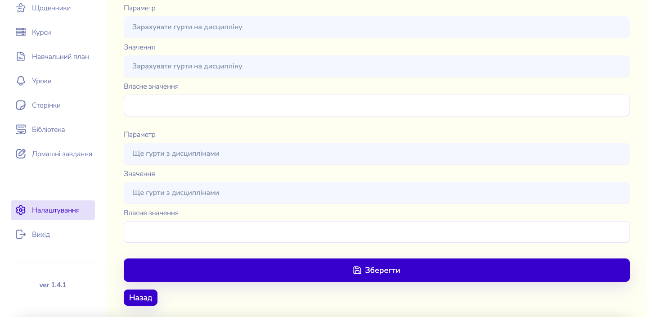This screenshot has height=317, width=647.
Task: Click the Навчальний план document icon
Action: [x=21, y=57]
